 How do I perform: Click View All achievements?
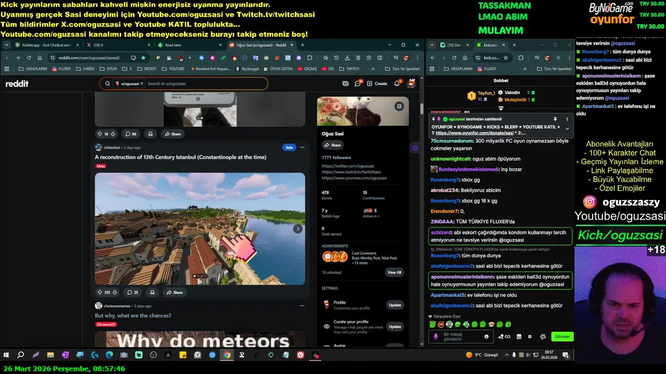[394, 272]
